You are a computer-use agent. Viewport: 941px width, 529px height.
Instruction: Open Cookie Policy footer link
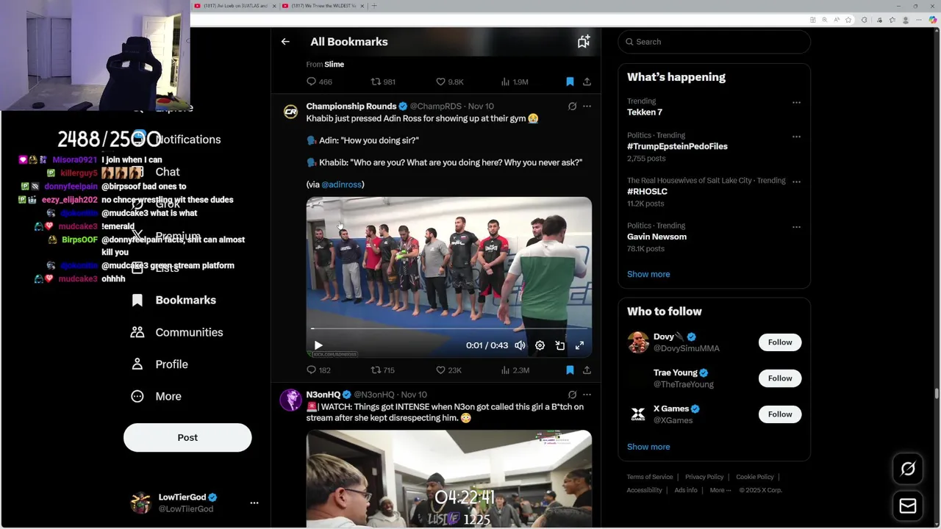(755, 477)
